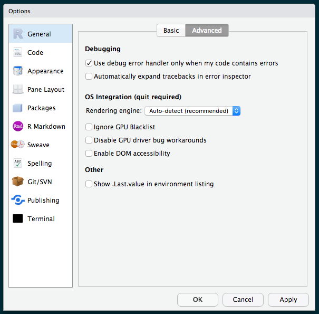Viewport: 319px width, 314px height.
Task: Switch to the Appearance label in sidebar
Action: click(x=45, y=71)
